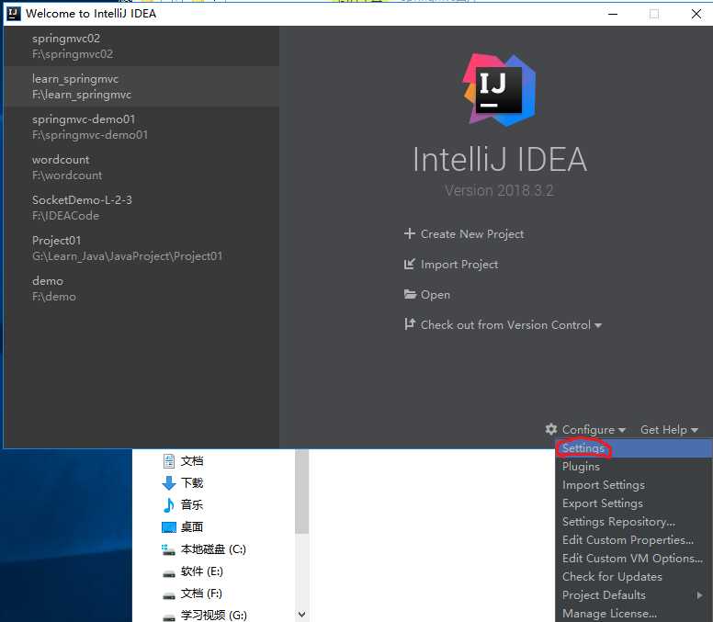Screen dimensions: 713x622
Task: Open recent project wordcount
Action: (141, 167)
